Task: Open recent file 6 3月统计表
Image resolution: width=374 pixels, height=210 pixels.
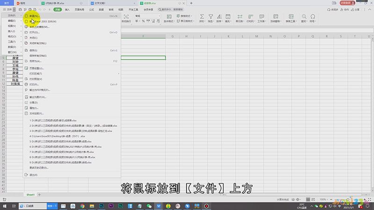Action: [65, 147]
